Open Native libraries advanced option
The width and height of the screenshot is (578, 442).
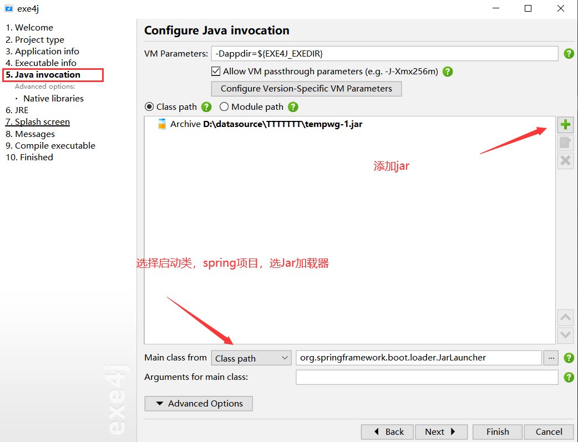(x=53, y=98)
